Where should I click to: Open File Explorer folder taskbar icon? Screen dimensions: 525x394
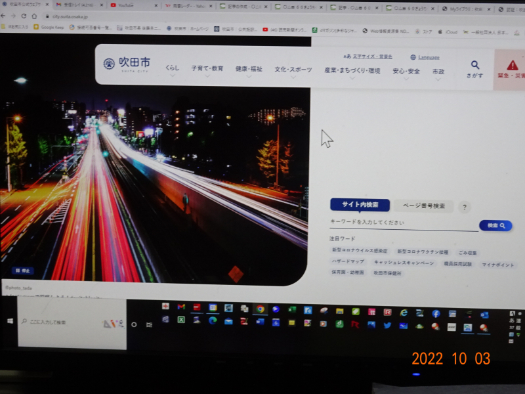339,311
